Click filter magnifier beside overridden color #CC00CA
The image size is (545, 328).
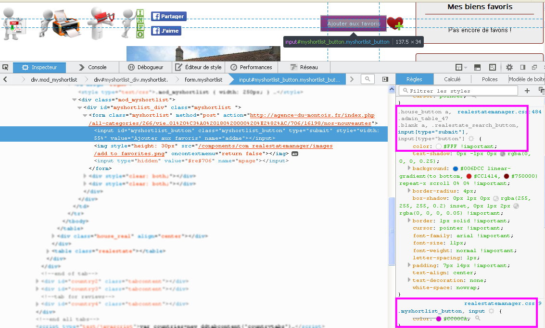tap(478, 318)
